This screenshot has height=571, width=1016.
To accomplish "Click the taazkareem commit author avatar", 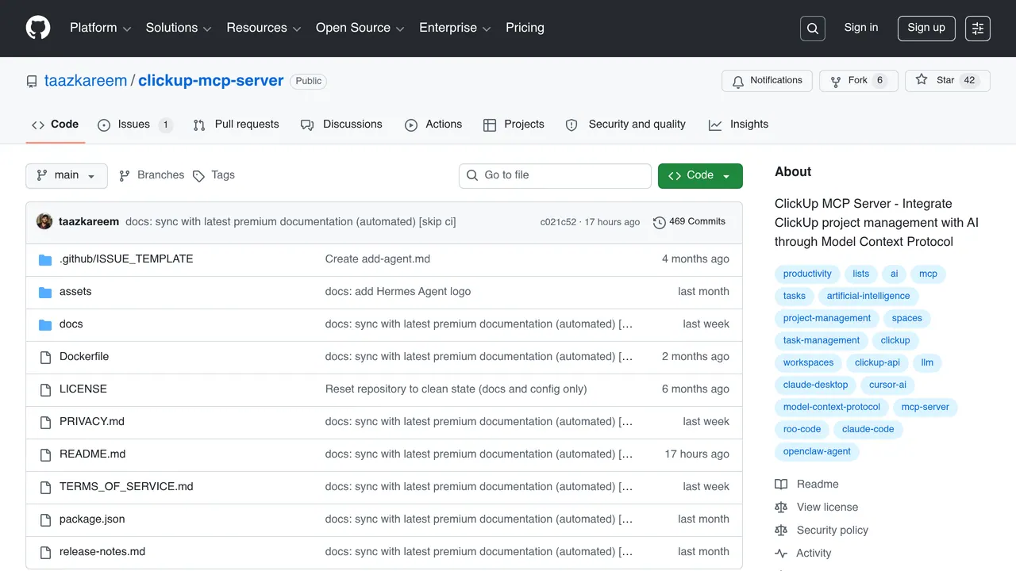I will point(44,221).
